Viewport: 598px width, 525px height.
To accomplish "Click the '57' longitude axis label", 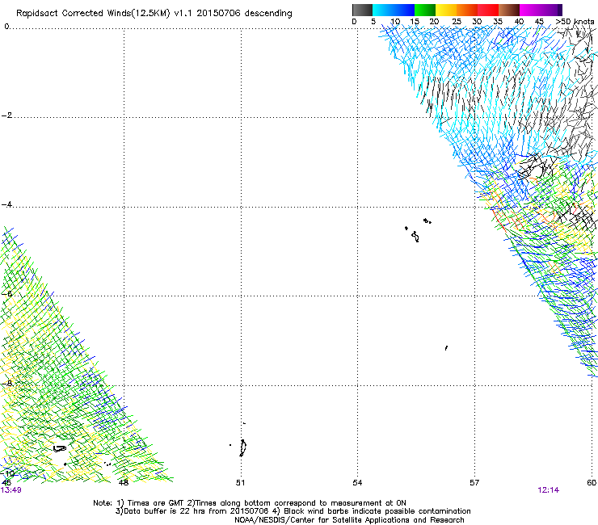I will 474,483.
